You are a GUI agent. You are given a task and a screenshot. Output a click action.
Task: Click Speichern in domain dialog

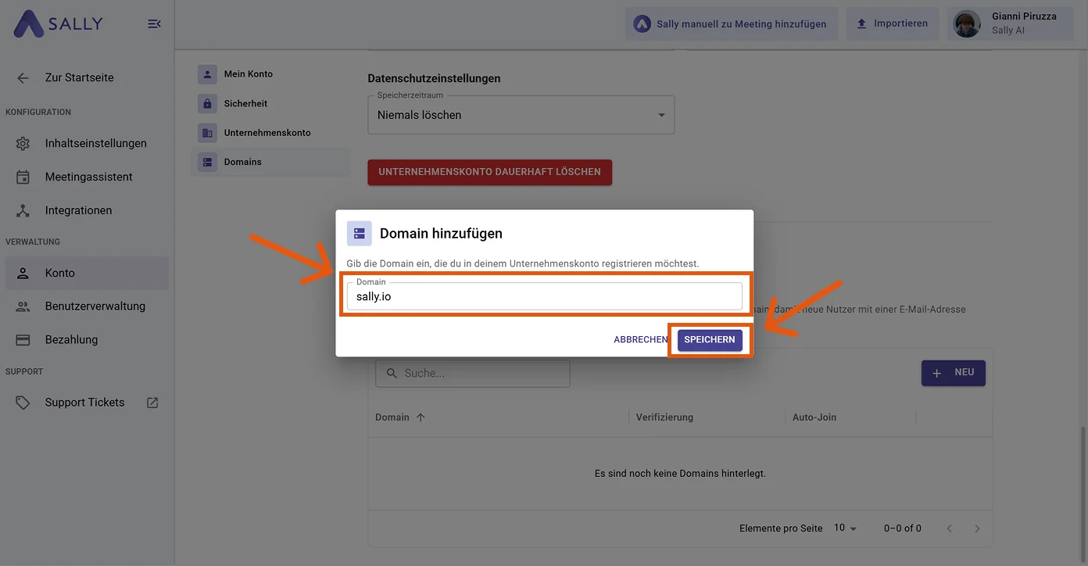click(x=710, y=340)
